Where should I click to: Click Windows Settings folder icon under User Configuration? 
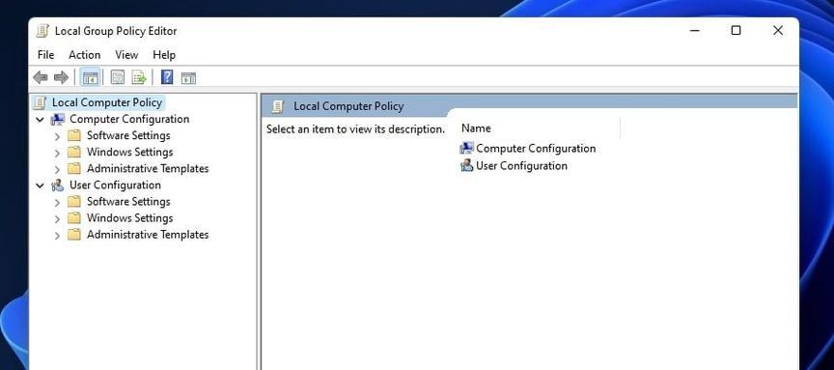click(x=74, y=217)
